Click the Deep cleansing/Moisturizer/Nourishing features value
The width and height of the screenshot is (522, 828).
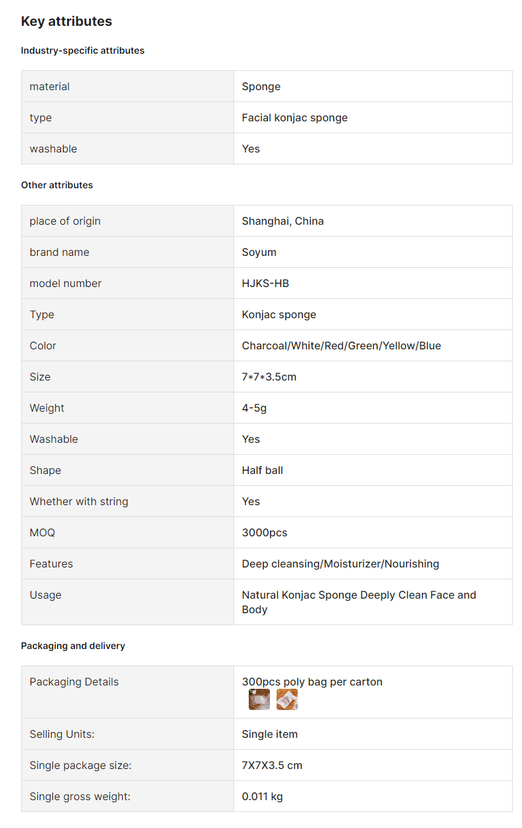click(340, 563)
